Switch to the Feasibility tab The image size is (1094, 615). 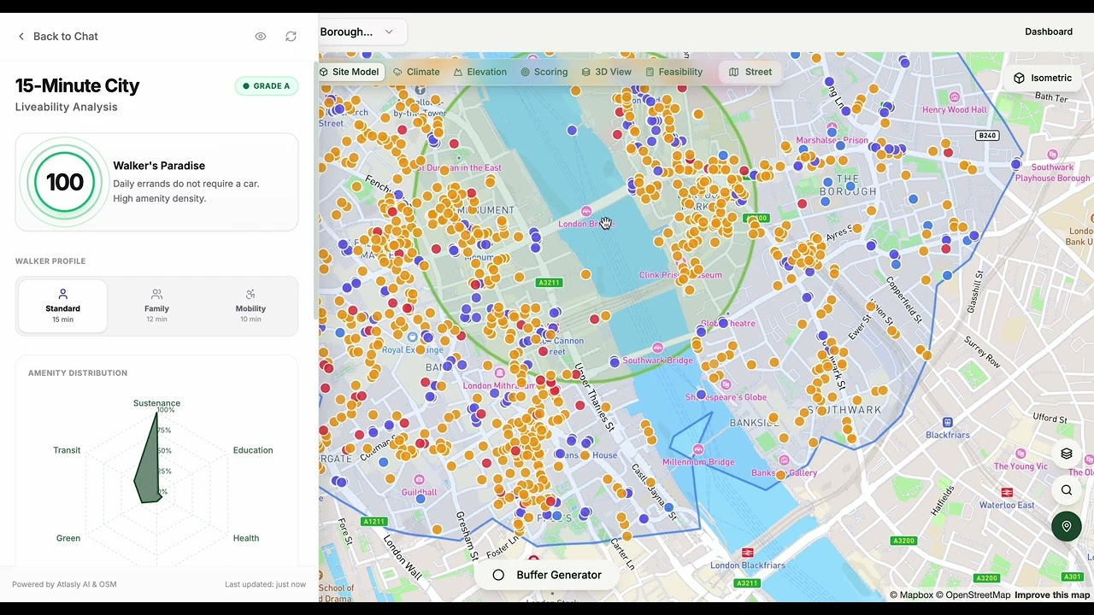[674, 72]
